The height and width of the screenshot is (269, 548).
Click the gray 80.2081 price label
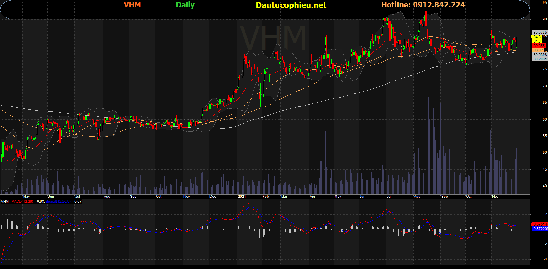[x=540, y=59]
